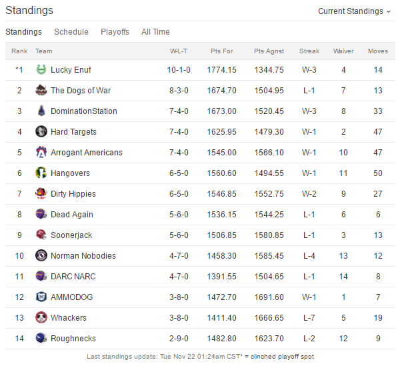Open the Current Standings dropdown
The width and height of the screenshot is (398, 370).
354,11
